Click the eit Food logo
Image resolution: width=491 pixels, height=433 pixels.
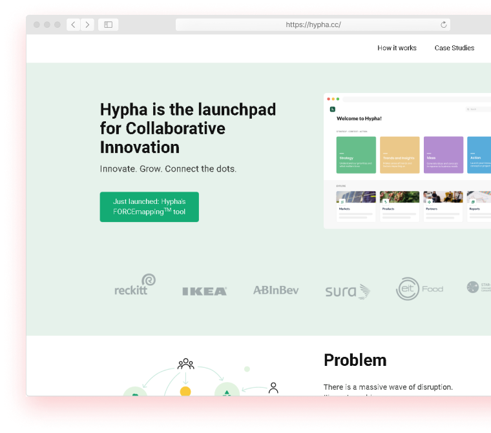click(419, 288)
